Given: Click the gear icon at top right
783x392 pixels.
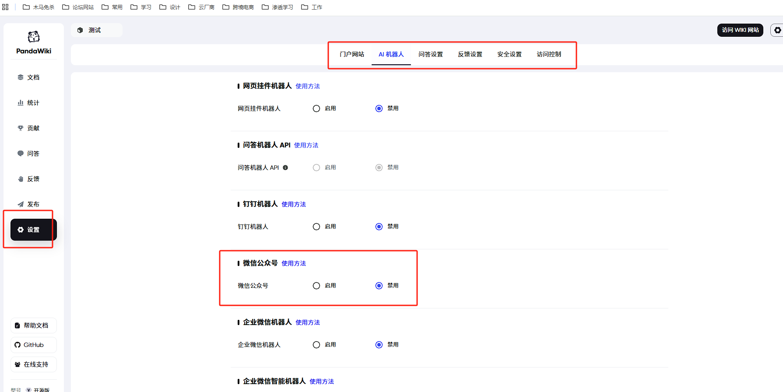Looking at the screenshot, I should [x=777, y=30].
